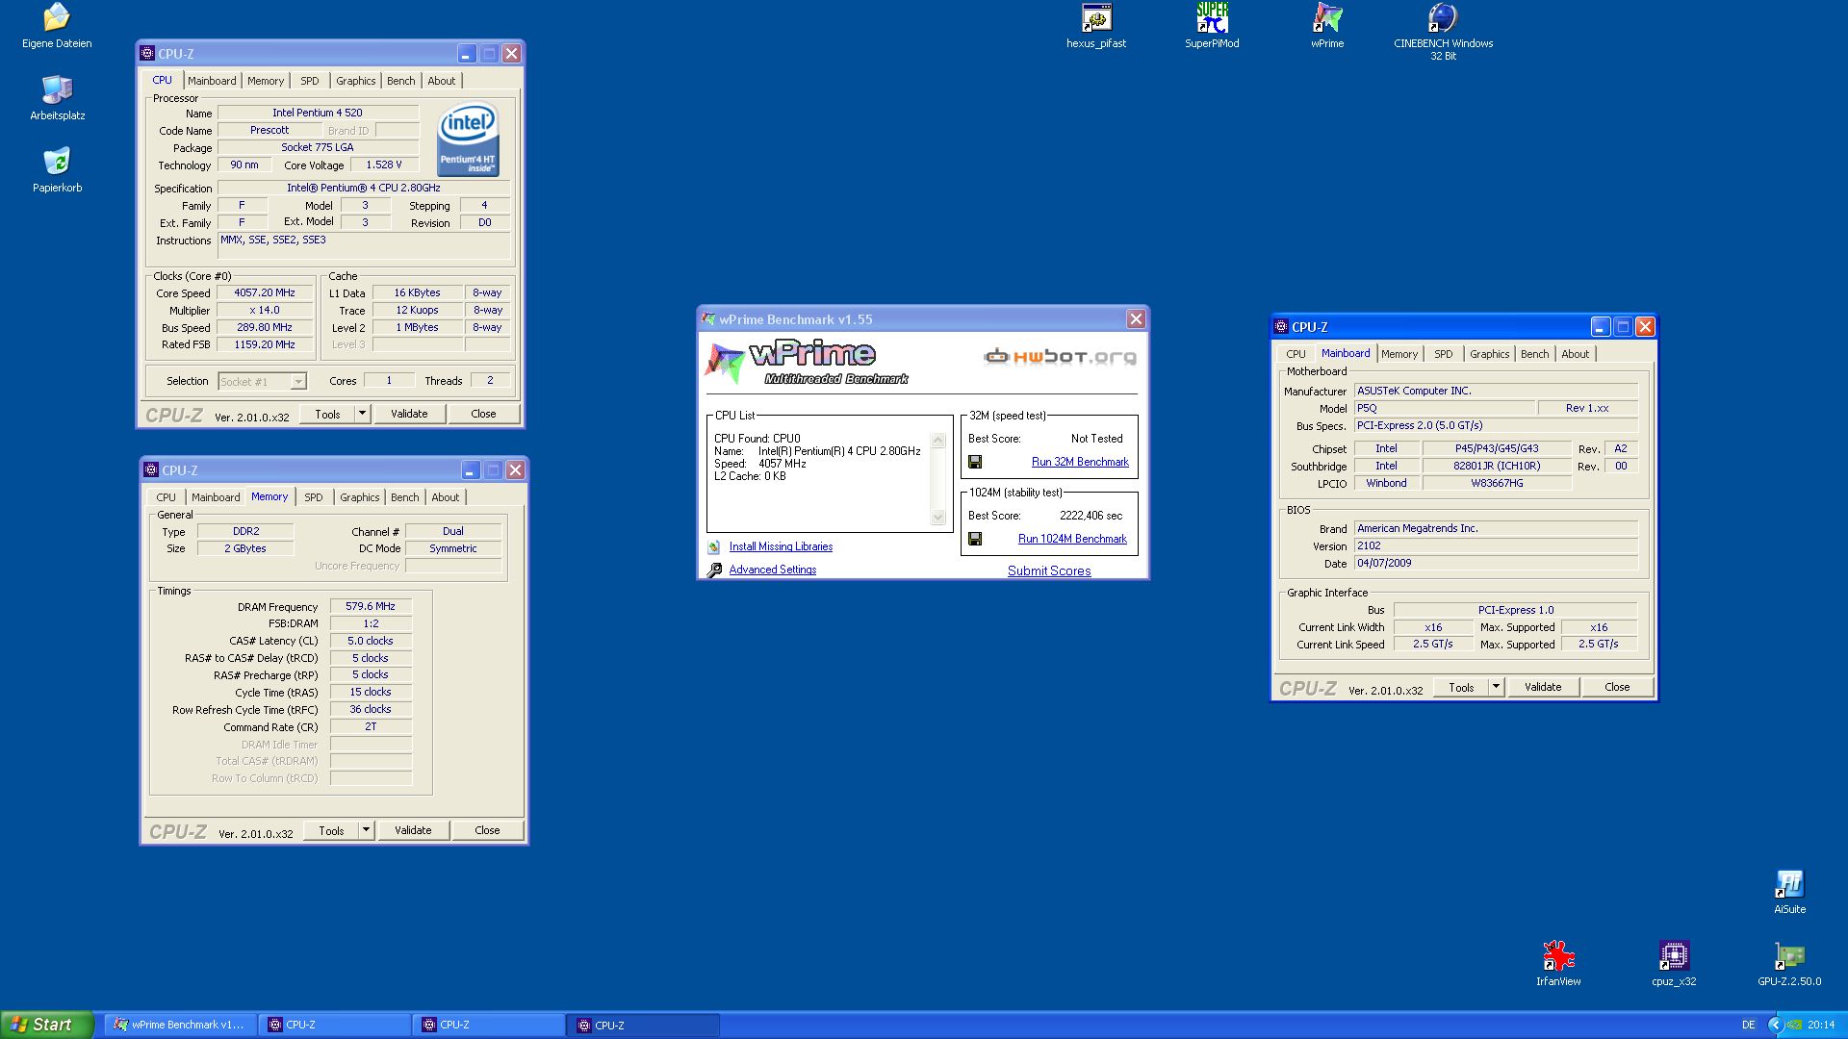The width and height of the screenshot is (1848, 1039).
Task: Click the taskbar clock showing 20:14
Action: (1821, 1025)
